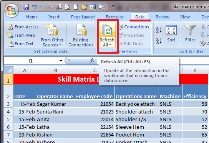Click the Date header cell

point(25,92)
